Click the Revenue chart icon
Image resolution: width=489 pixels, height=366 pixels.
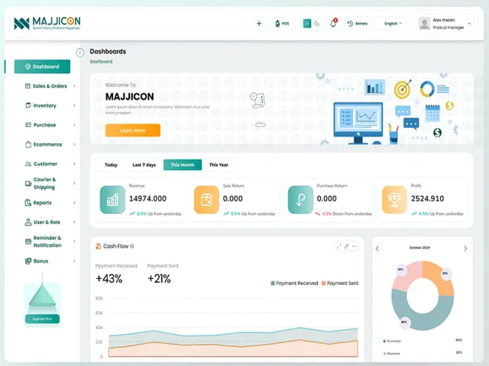click(x=112, y=200)
